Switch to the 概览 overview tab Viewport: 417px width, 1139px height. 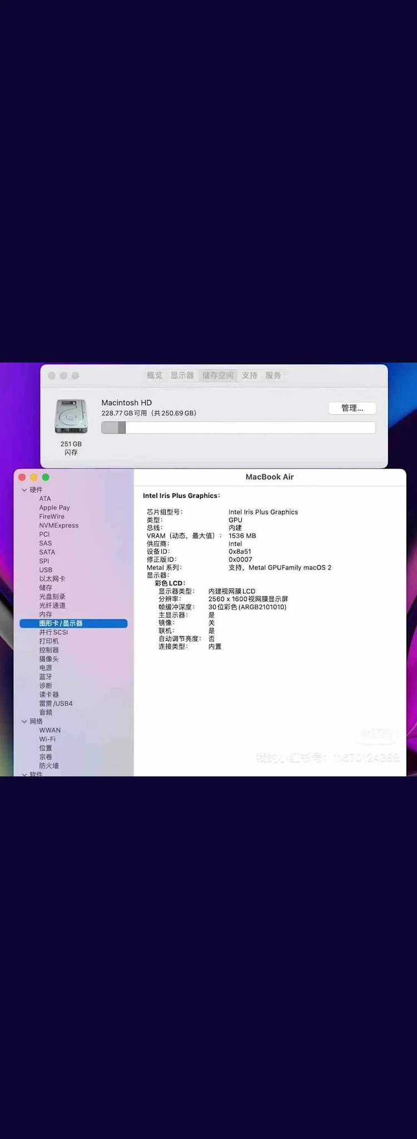tap(155, 375)
